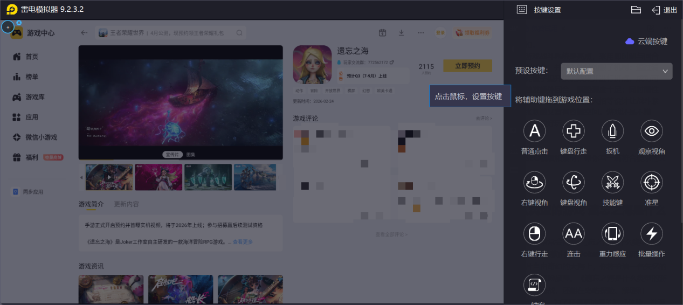Image resolution: width=683 pixels, height=305 pixels.
Task: Open the second 游戏资讯 news card
Action: [x=181, y=289]
